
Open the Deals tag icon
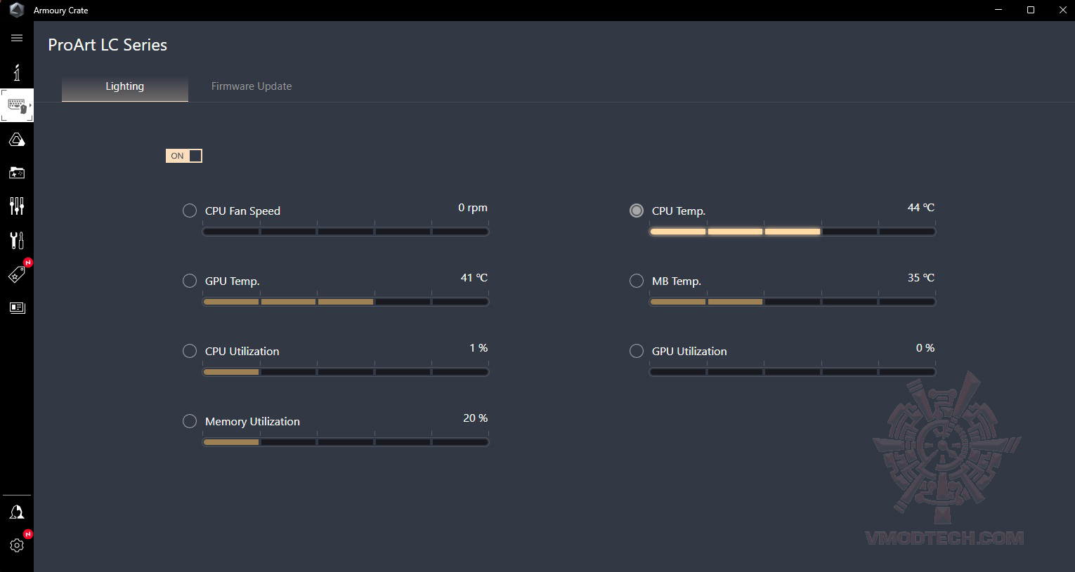(17, 274)
